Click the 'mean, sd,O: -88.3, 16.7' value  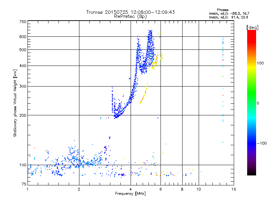coord(229,13)
